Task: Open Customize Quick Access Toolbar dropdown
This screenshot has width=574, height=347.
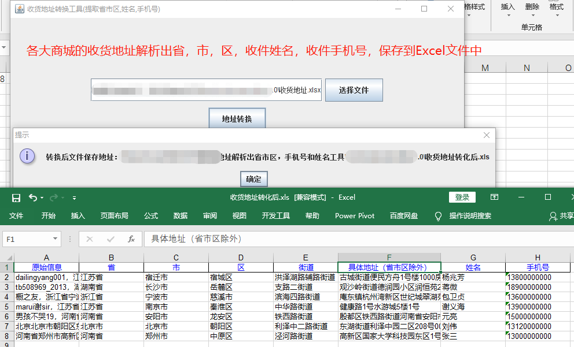Action: (75, 198)
